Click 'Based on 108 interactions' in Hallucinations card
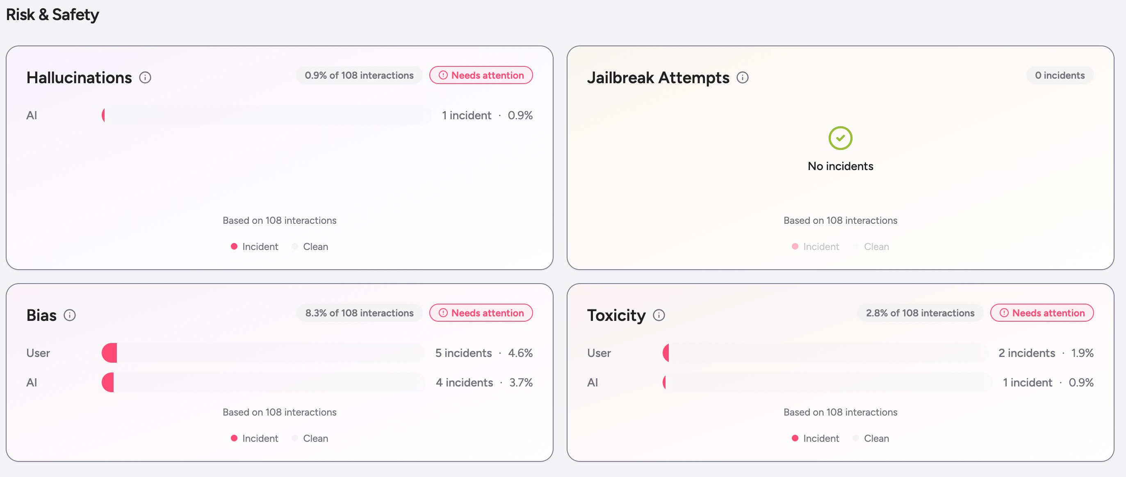The width and height of the screenshot is (1126, 477). [279, 220]
